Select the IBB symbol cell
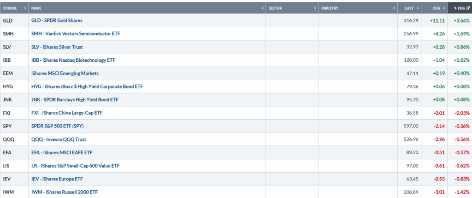 pyautogui.click(x=14, y=60)
